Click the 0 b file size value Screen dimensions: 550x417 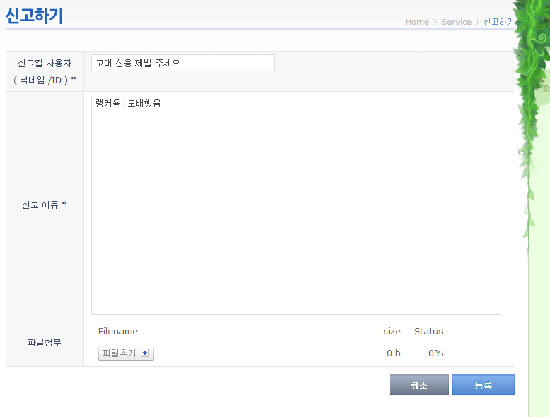[x=394, y=353]
